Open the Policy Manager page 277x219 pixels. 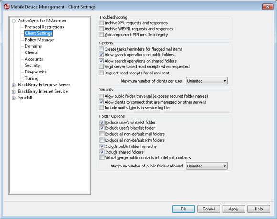point(39,40)
